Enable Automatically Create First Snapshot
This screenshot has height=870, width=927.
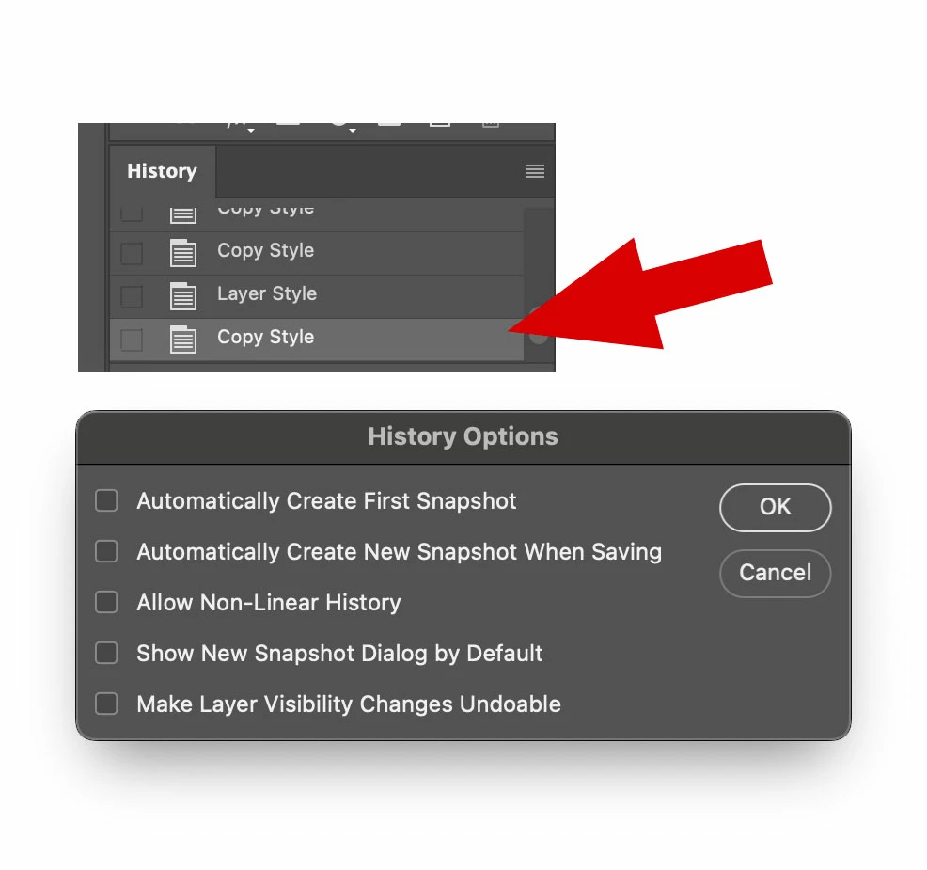click(x=106, y=500)
